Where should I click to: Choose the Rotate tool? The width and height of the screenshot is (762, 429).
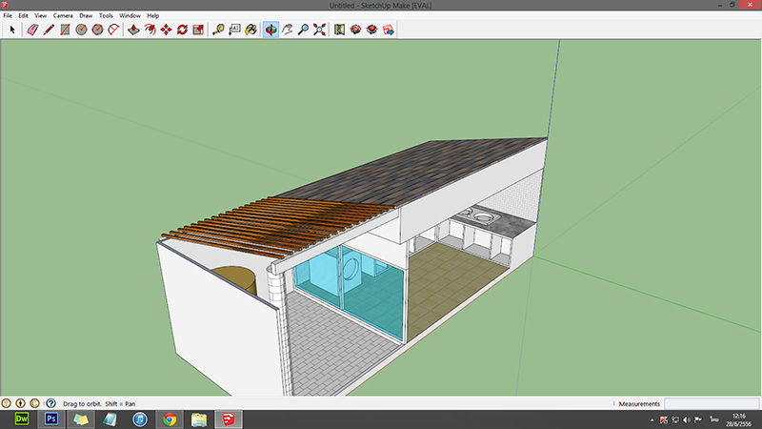(182, 30)
